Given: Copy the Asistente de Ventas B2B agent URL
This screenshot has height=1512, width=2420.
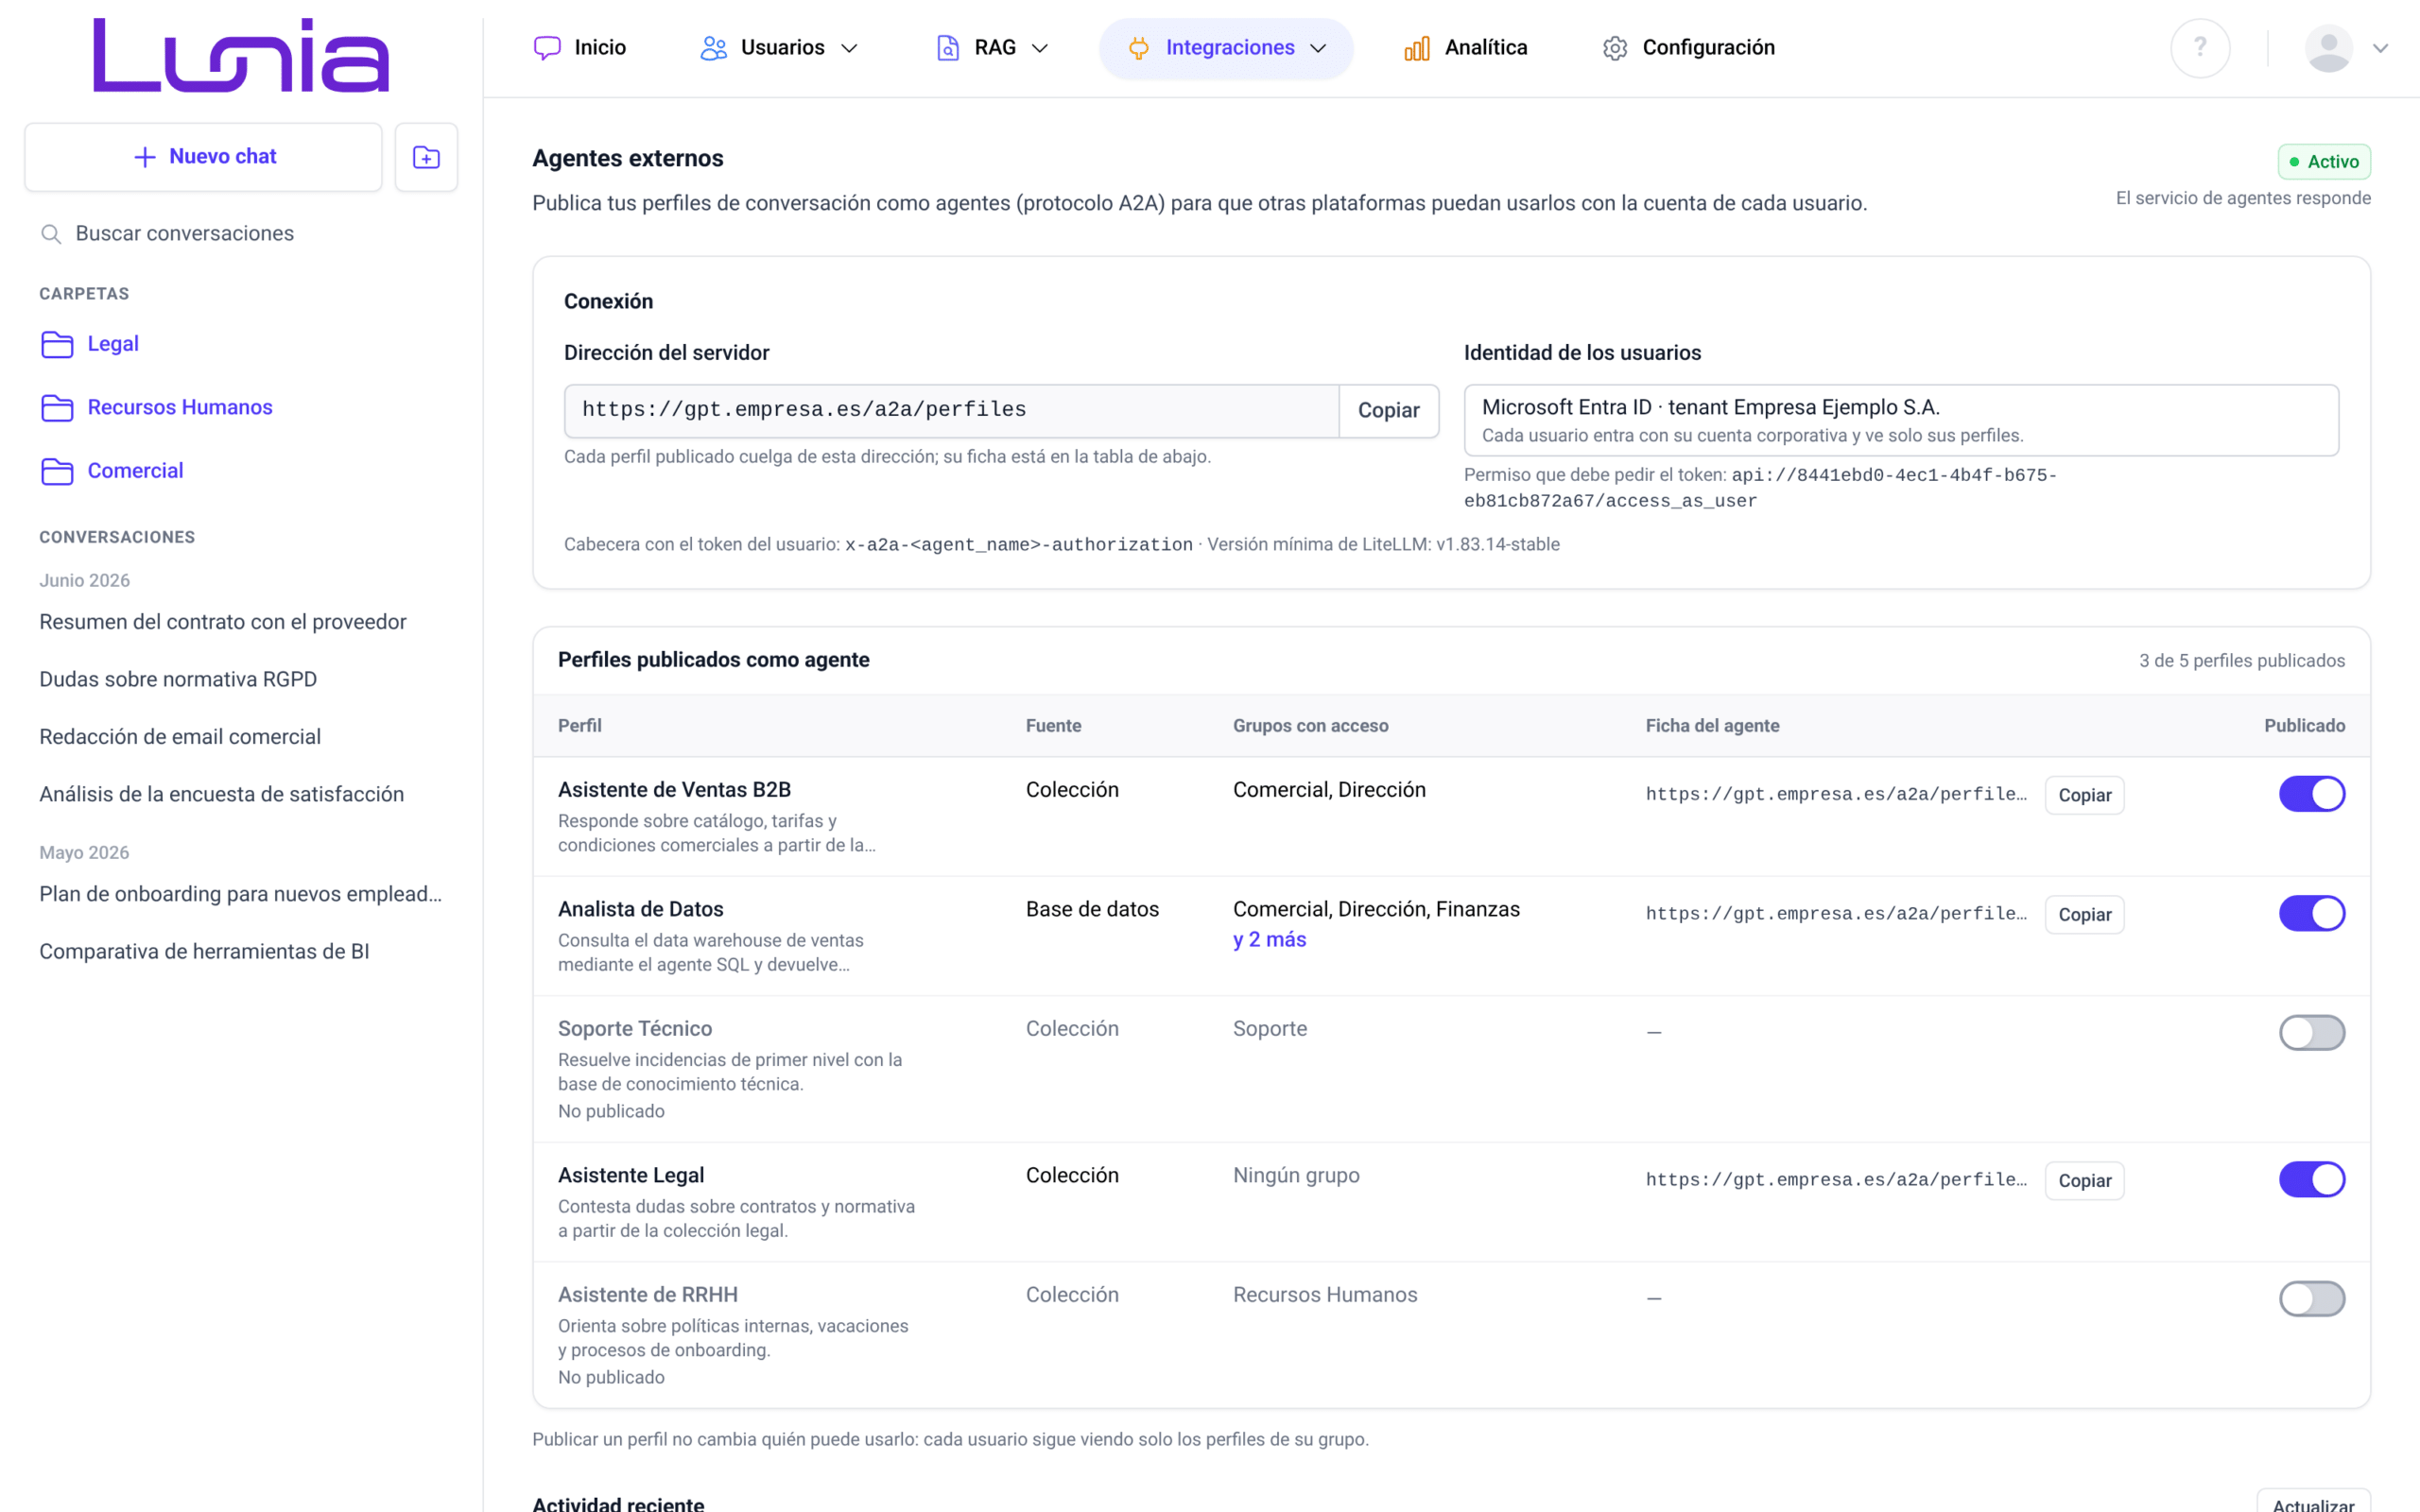Looking at the screenshot, I should 2084,795.
